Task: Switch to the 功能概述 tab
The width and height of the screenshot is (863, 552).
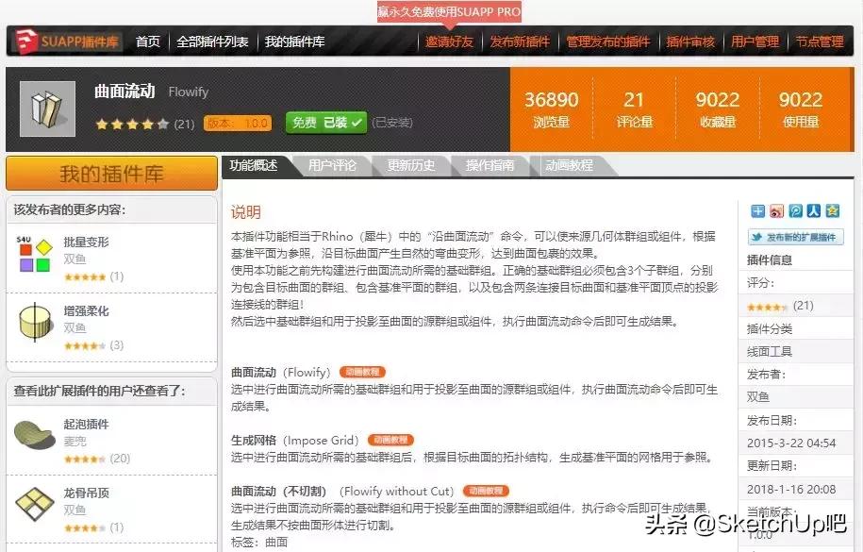Action: tap(254, 165)
